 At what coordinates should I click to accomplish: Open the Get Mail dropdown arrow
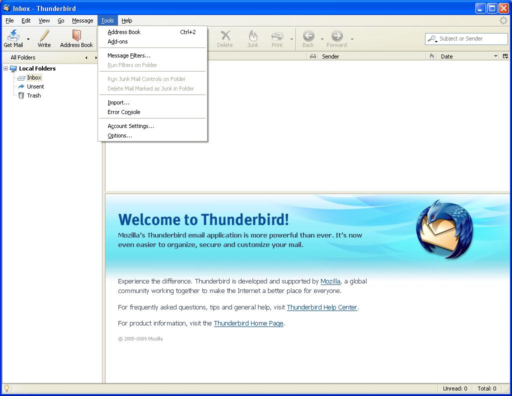pyautogui.click(x=28, y=39)
